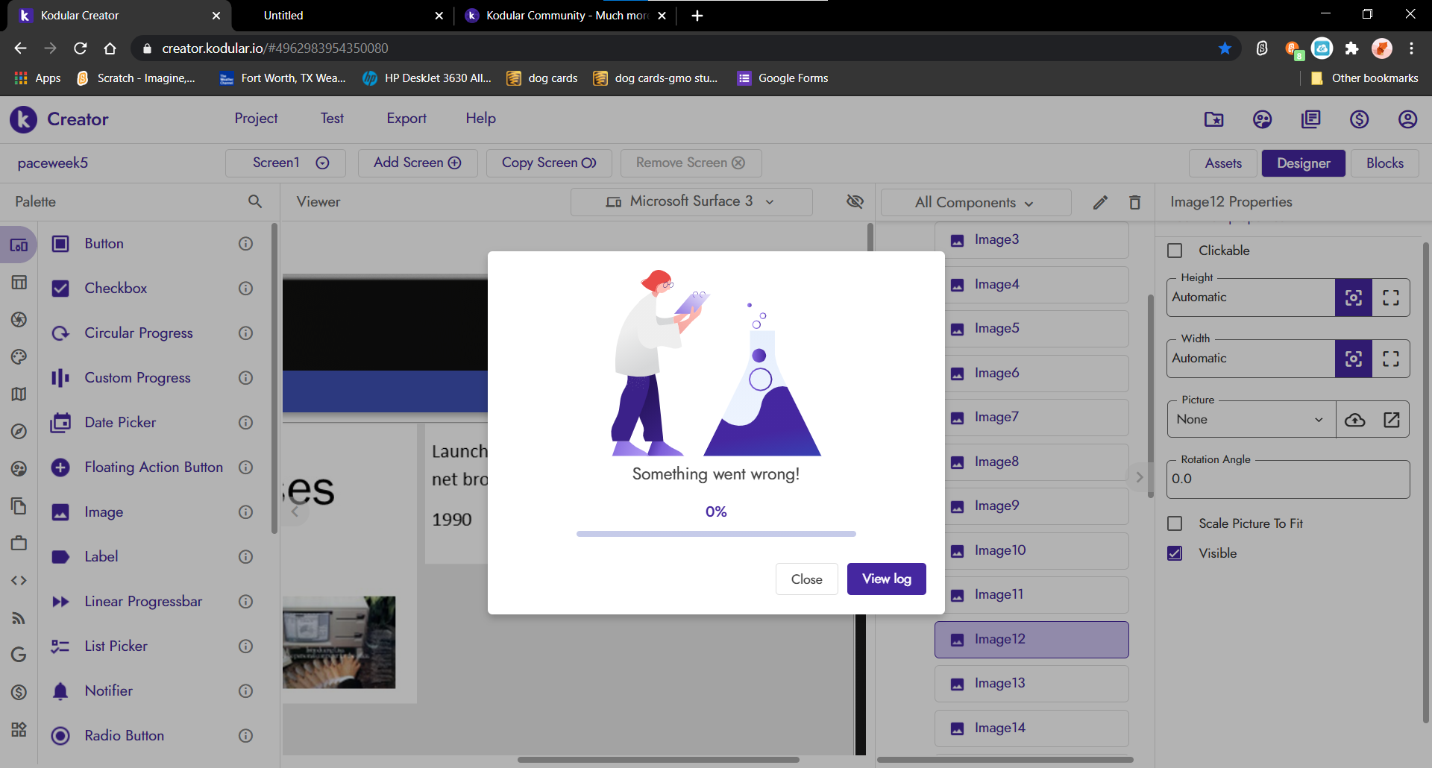Viewport: 1432px width, 768px height.
Task: Click the Width automatic size icon
Action: point(1353,359)
